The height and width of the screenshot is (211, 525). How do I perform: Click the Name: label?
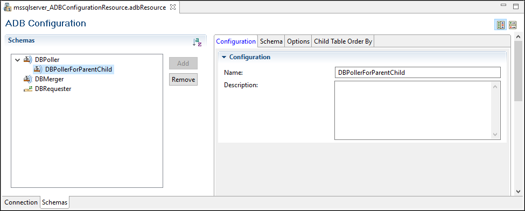(x=233, y=72)
